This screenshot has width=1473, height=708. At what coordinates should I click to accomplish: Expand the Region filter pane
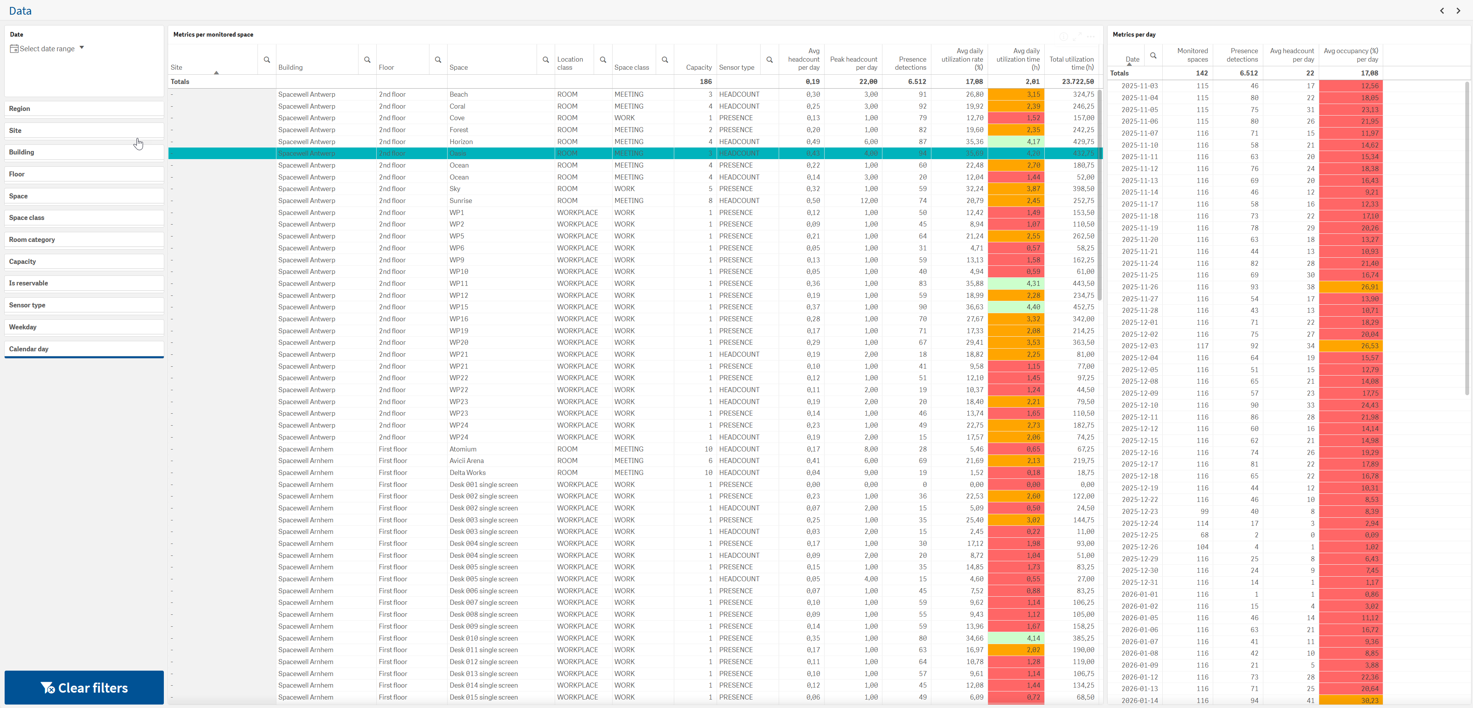pos(84,109)
